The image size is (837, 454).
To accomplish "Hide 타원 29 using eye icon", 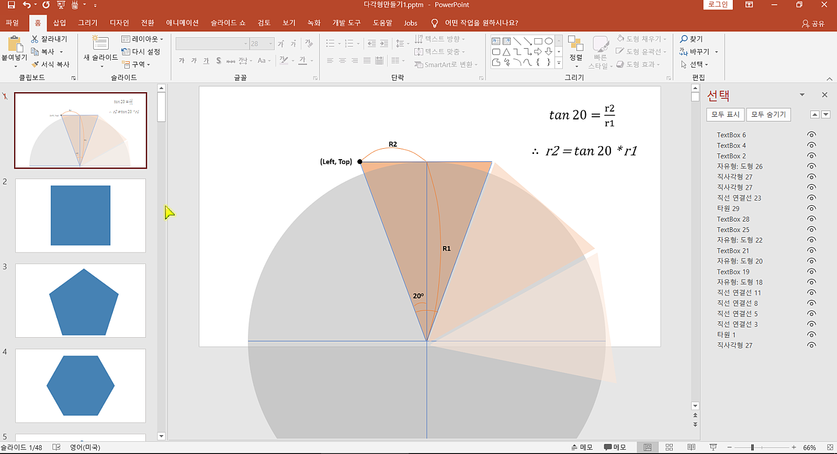I will point(811,208).
